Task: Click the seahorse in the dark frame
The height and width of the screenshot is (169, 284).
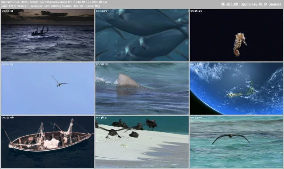Action: tap(239, 45)
